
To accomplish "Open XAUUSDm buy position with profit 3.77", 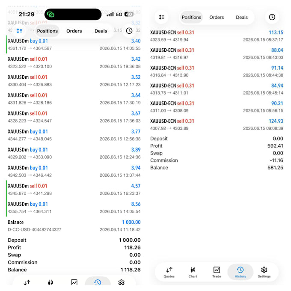I will click(74, 135).
